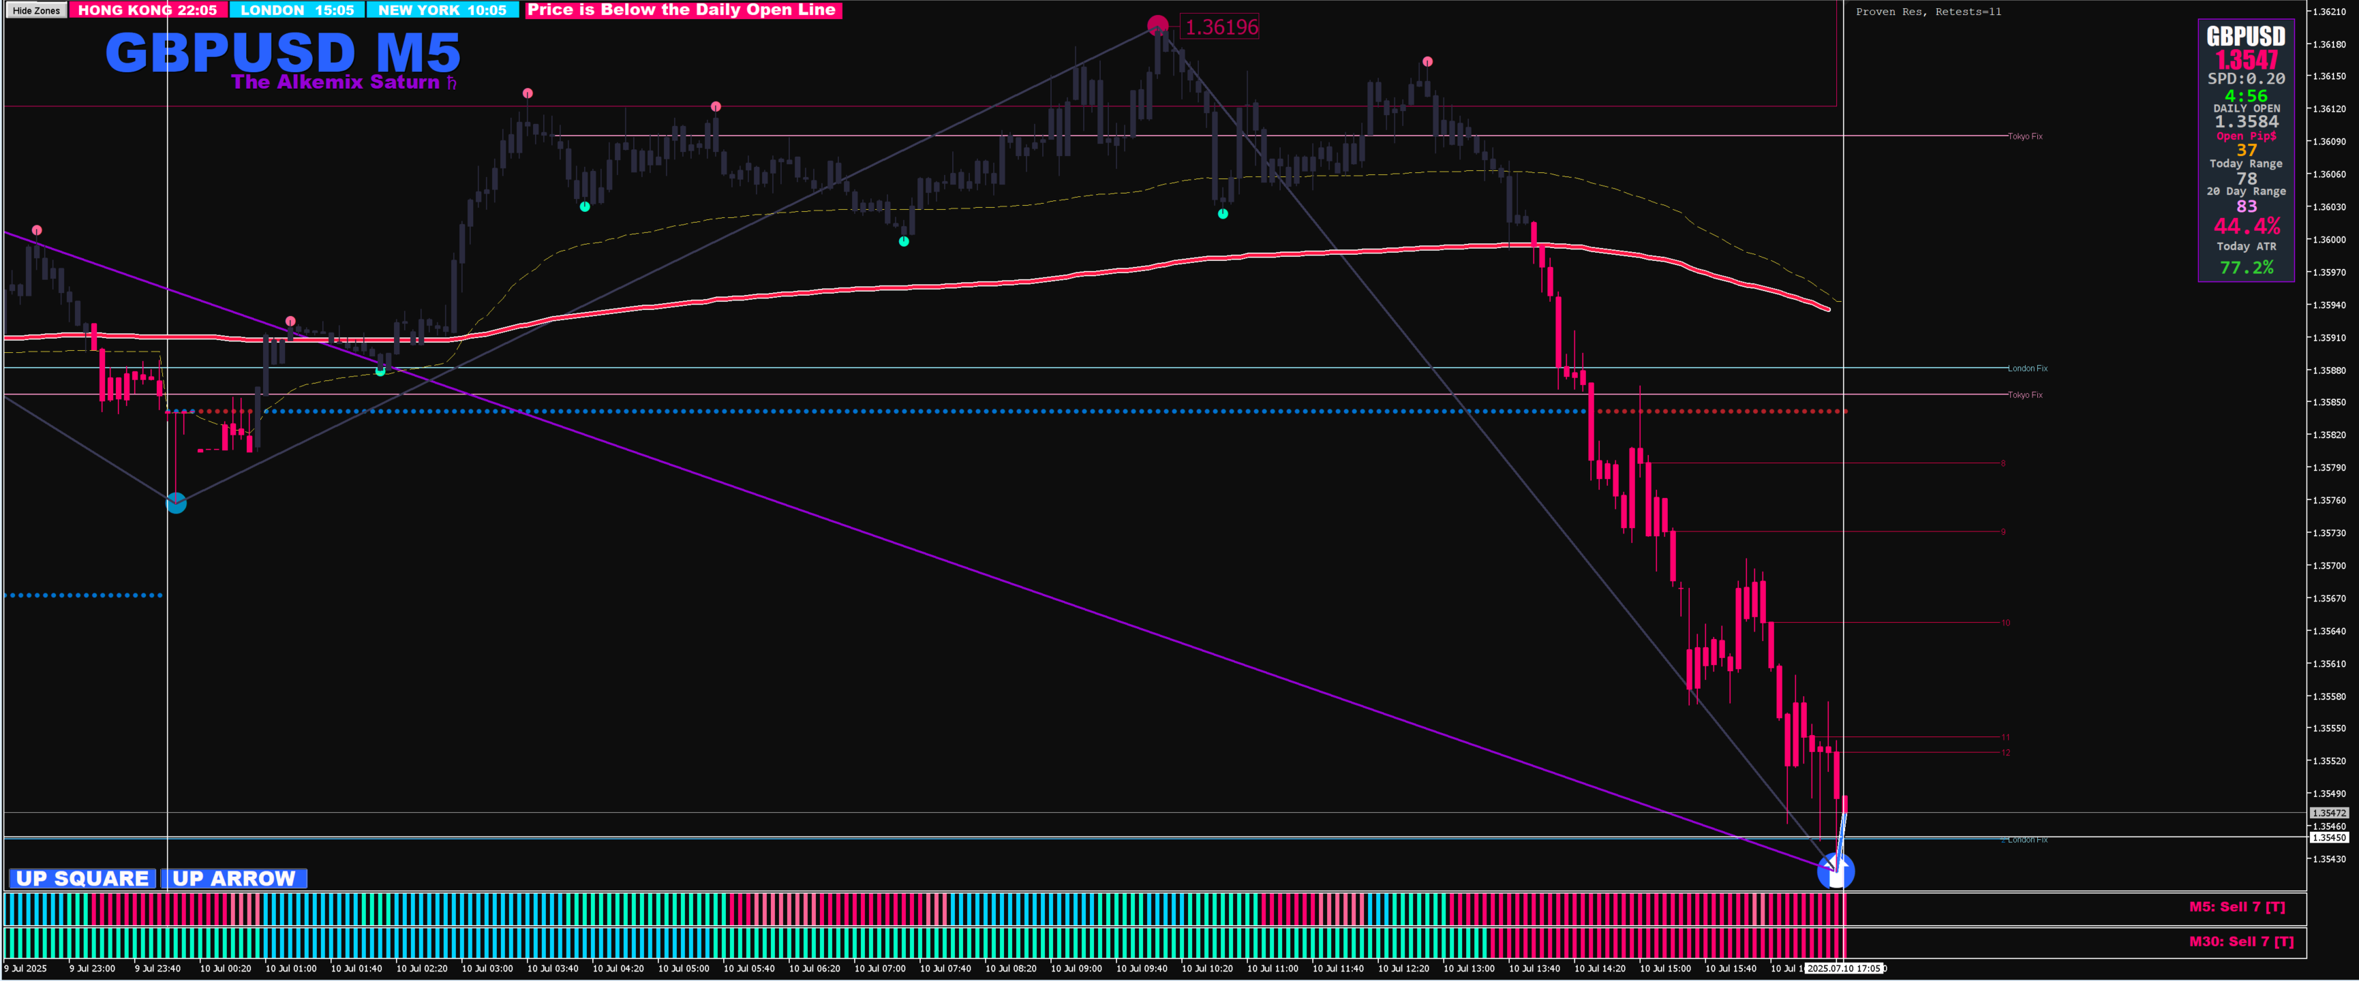This screenshot has height=981, width=2359.
Task: Click the blue swing-low circle marker
Action: [x=176, y=502]
